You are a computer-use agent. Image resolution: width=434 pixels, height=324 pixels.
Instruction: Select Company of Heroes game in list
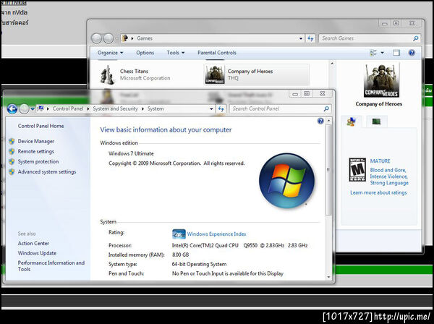(x=257, y=74)
